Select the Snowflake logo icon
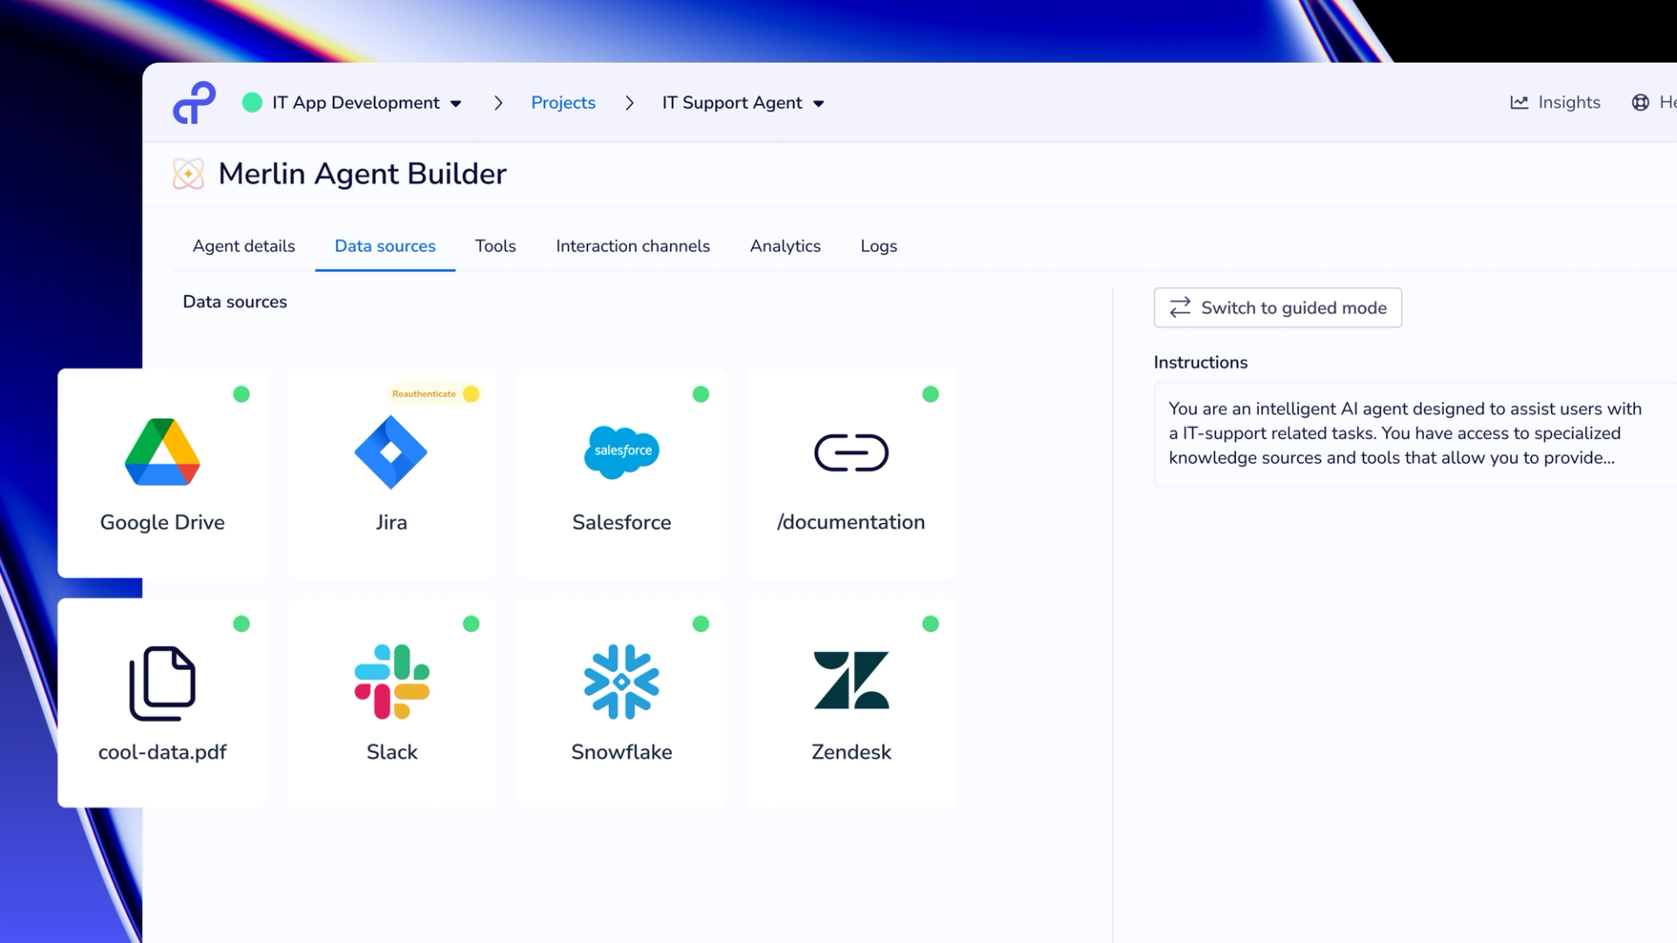 click(x=621, y=682)
